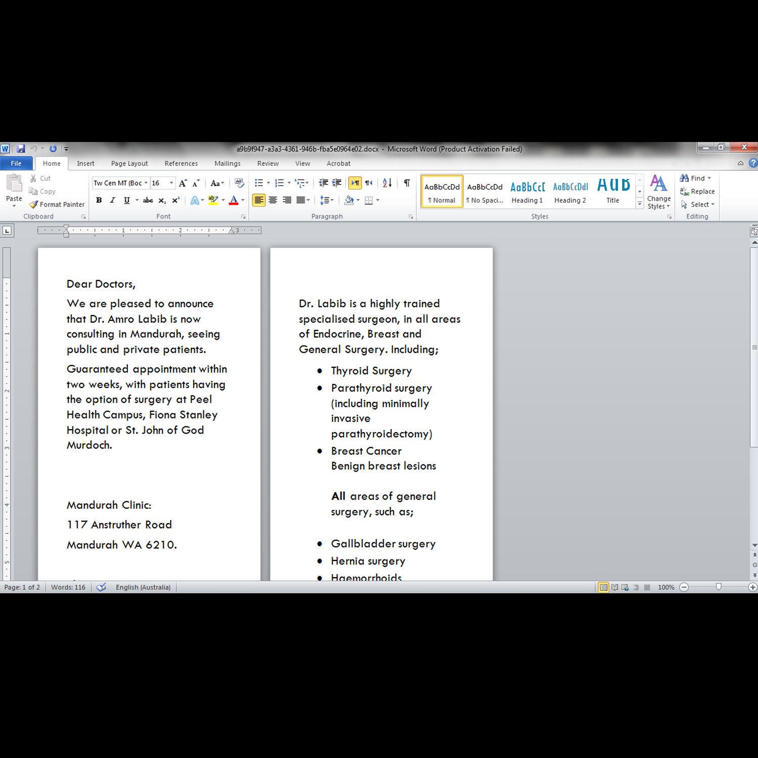This screenshot has height=758, width=758.
Task: Apply the red font color
Action: tap(233, 200)
